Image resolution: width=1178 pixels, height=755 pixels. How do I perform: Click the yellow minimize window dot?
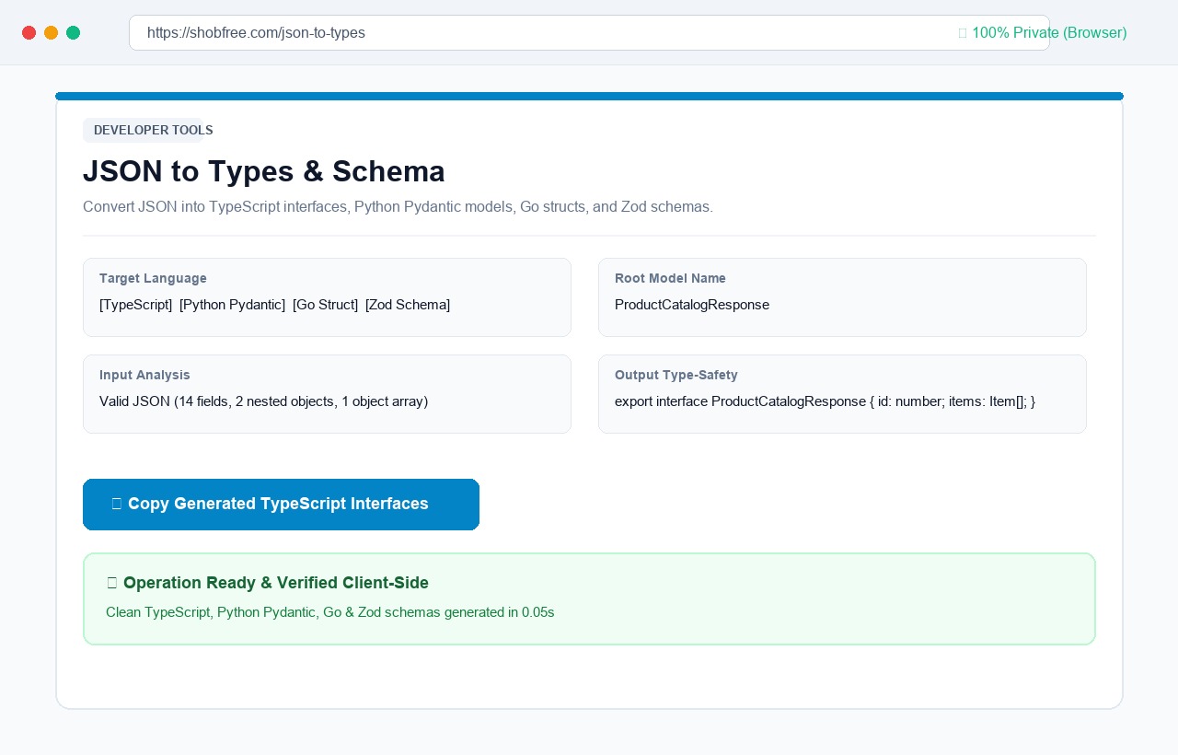52,33
